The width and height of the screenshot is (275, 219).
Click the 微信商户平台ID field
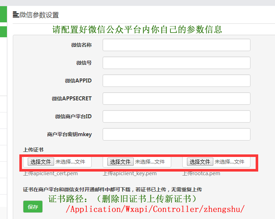click(x=176, y=117)
